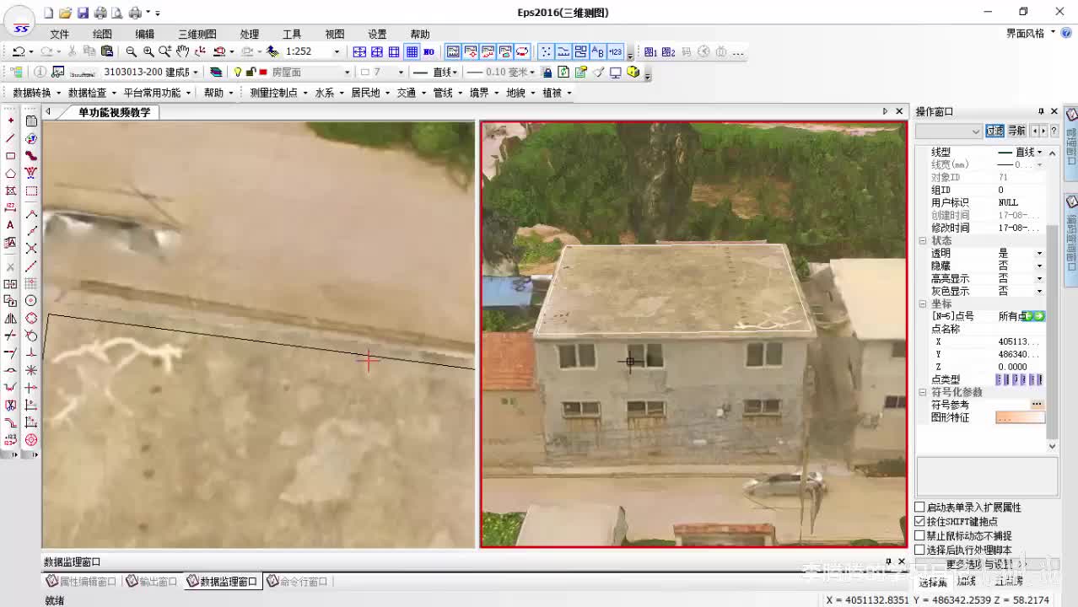Click the 导航 button in operation panel
The width and height of the screenshot is (1078, 607).
point(1016,131)
